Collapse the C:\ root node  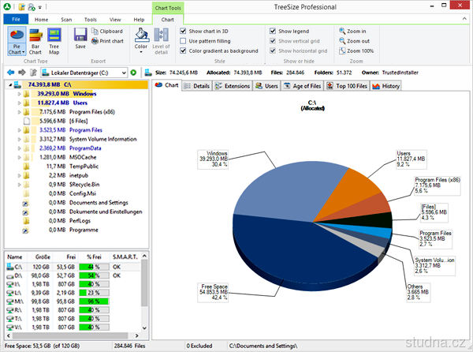10,84
